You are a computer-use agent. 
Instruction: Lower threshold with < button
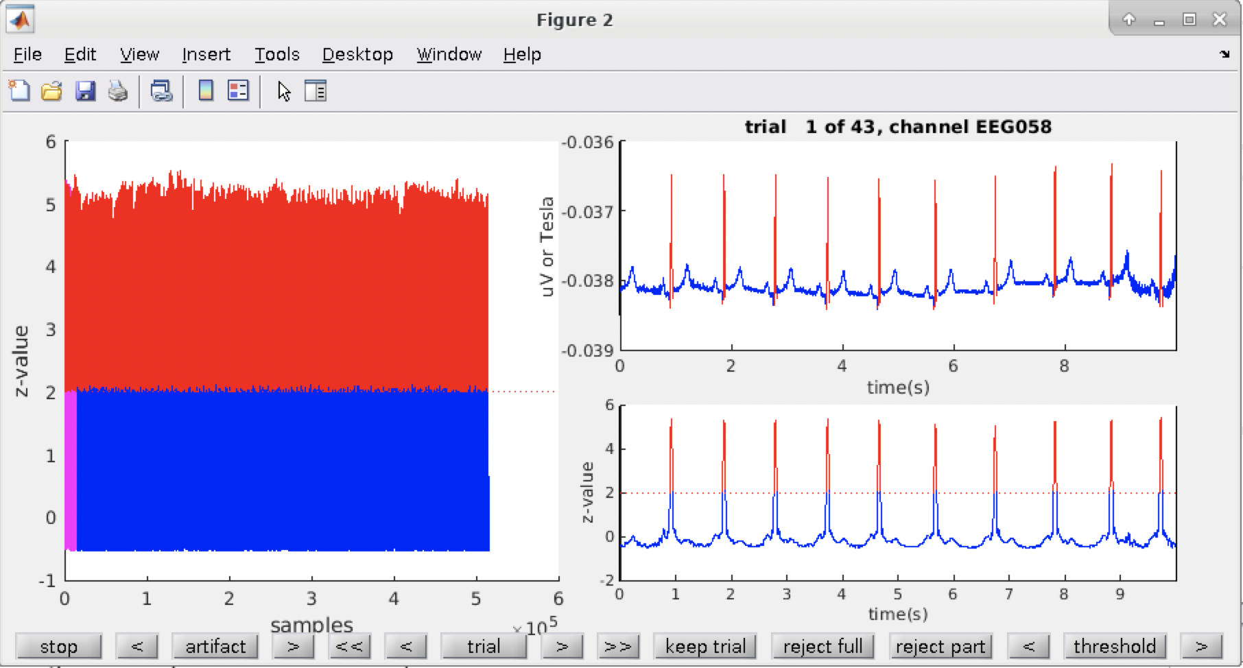point(1028,646)
